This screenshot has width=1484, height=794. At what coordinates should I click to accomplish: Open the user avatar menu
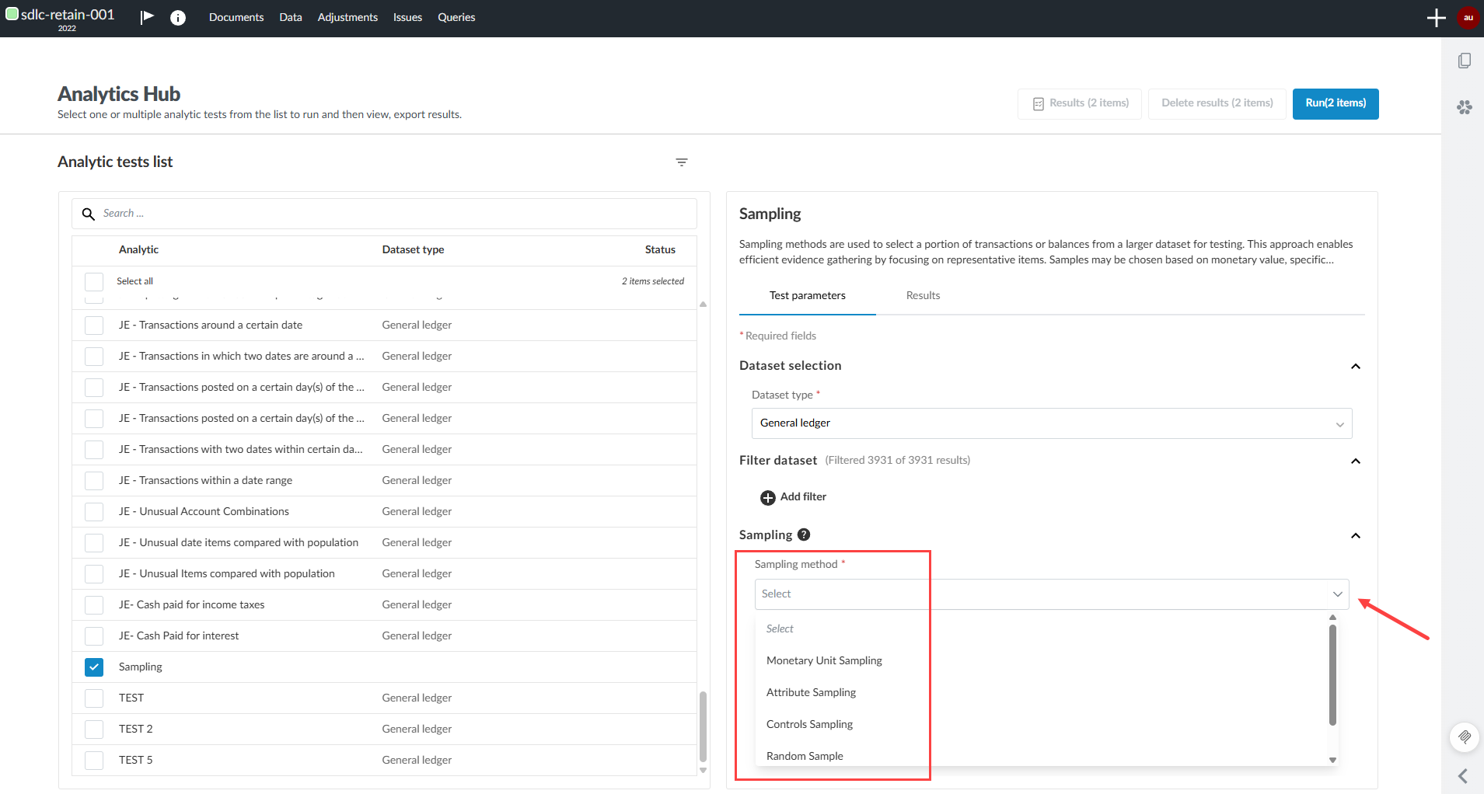pyautogui.click(x=1468, y=18)
